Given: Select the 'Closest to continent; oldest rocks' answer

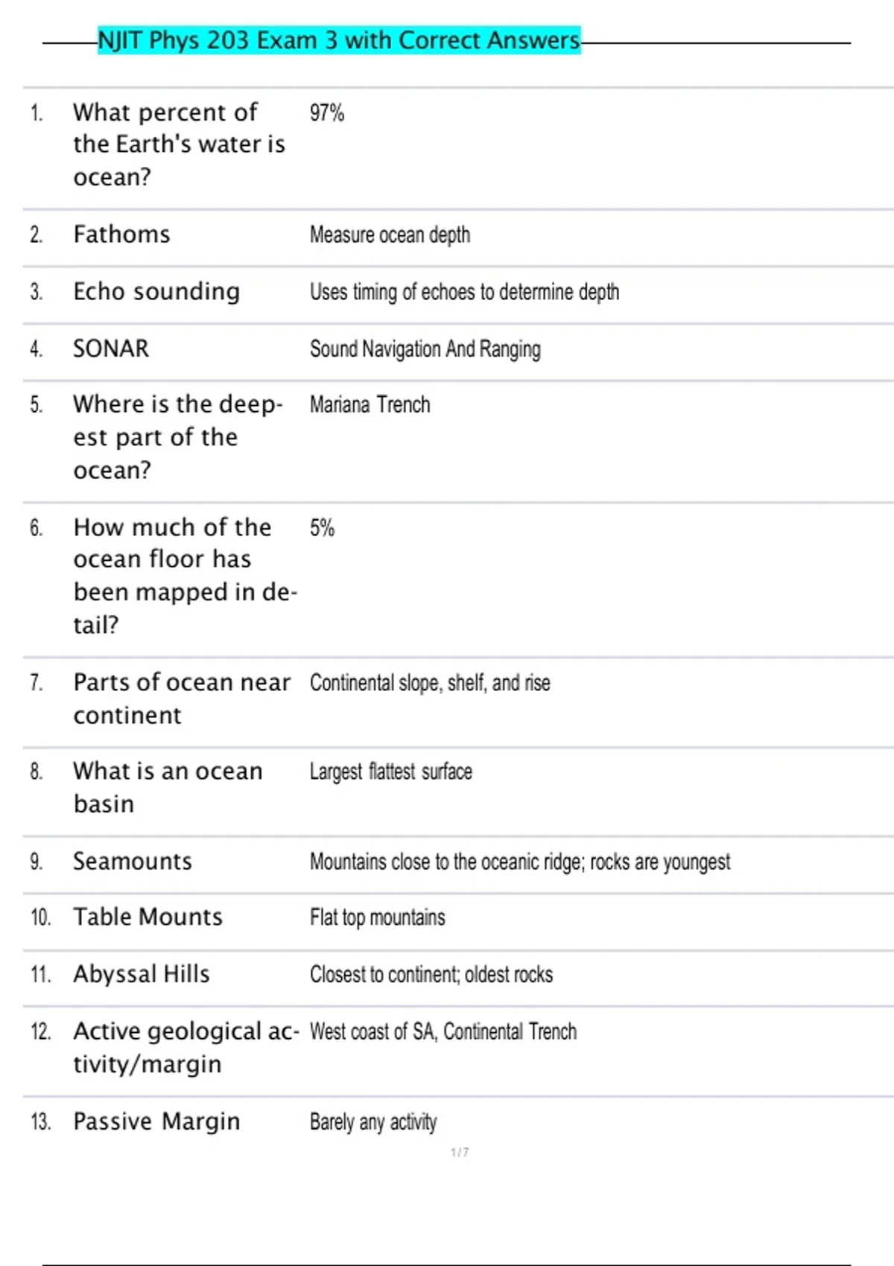Looking at the screenshot, I should tap(431, 975).
